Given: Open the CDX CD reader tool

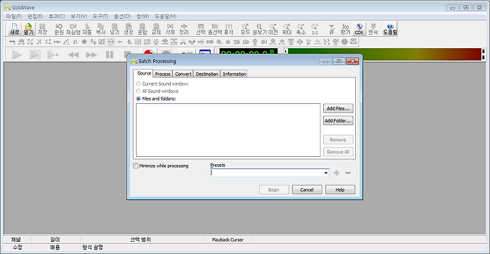Looking at the screenshot, I should pyautogui.click(x=359, y=29).
